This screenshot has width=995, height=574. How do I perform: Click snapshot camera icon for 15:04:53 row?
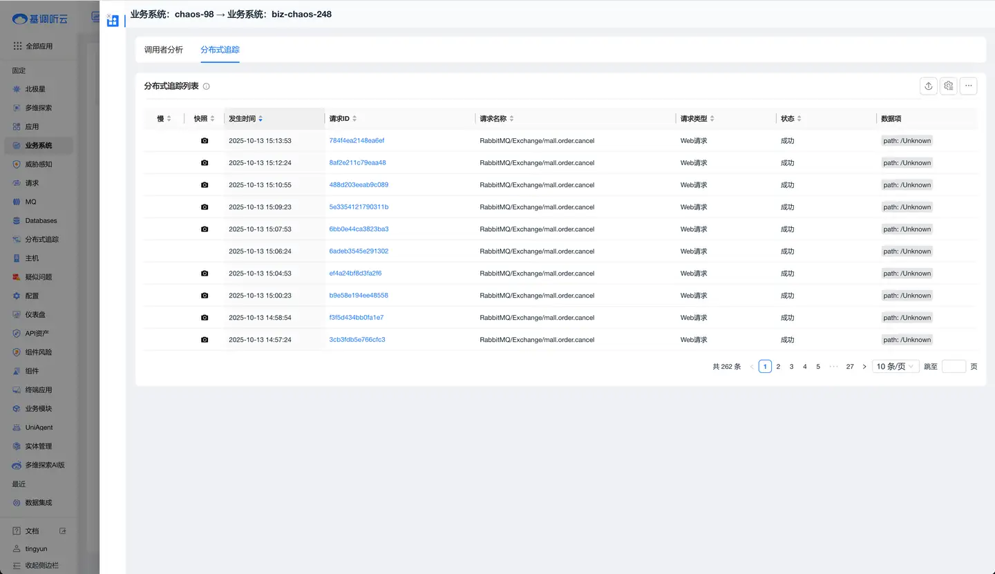point(205,274)
